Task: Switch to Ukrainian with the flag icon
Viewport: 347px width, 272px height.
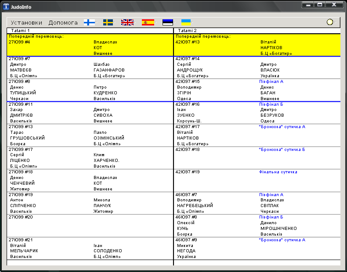Action: click(x=186, y=22)
